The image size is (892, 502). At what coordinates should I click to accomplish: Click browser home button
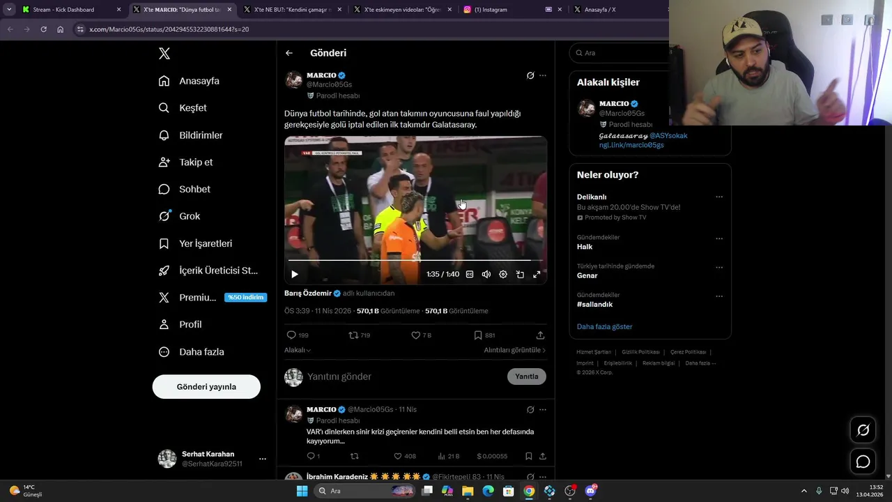[60, 29]
